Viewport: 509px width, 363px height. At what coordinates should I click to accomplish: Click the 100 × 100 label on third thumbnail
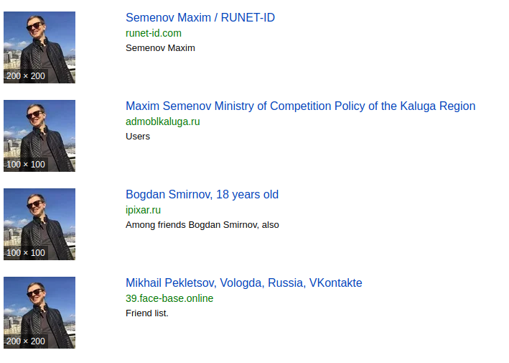pos(26,253)
